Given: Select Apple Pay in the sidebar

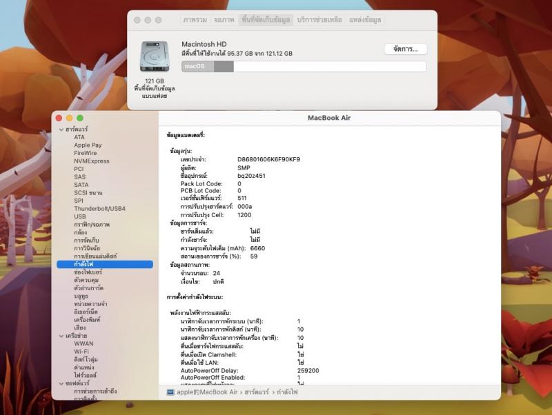Looking at the screenshot, I should pyautogui.click(x=88, y=145).
